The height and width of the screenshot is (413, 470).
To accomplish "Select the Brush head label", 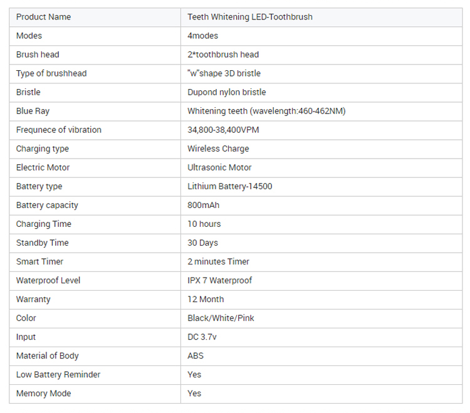I will click(x=38, y=55).
